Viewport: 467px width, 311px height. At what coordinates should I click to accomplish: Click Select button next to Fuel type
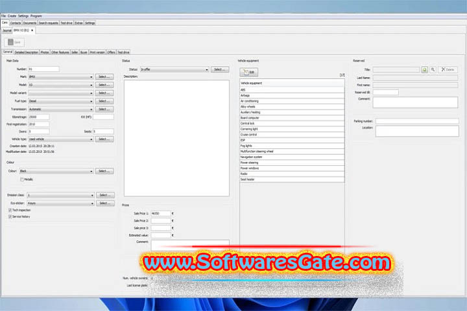(x=104, y=101)
